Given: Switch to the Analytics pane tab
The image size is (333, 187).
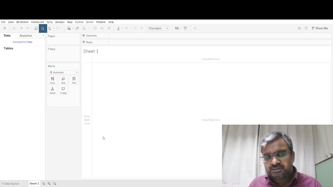Looking at the screenshot, I should [26, 36].
